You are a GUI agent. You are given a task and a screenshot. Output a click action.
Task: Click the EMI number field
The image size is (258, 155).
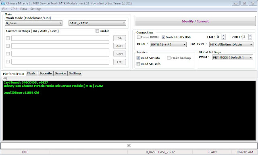[x=219, y=37]
